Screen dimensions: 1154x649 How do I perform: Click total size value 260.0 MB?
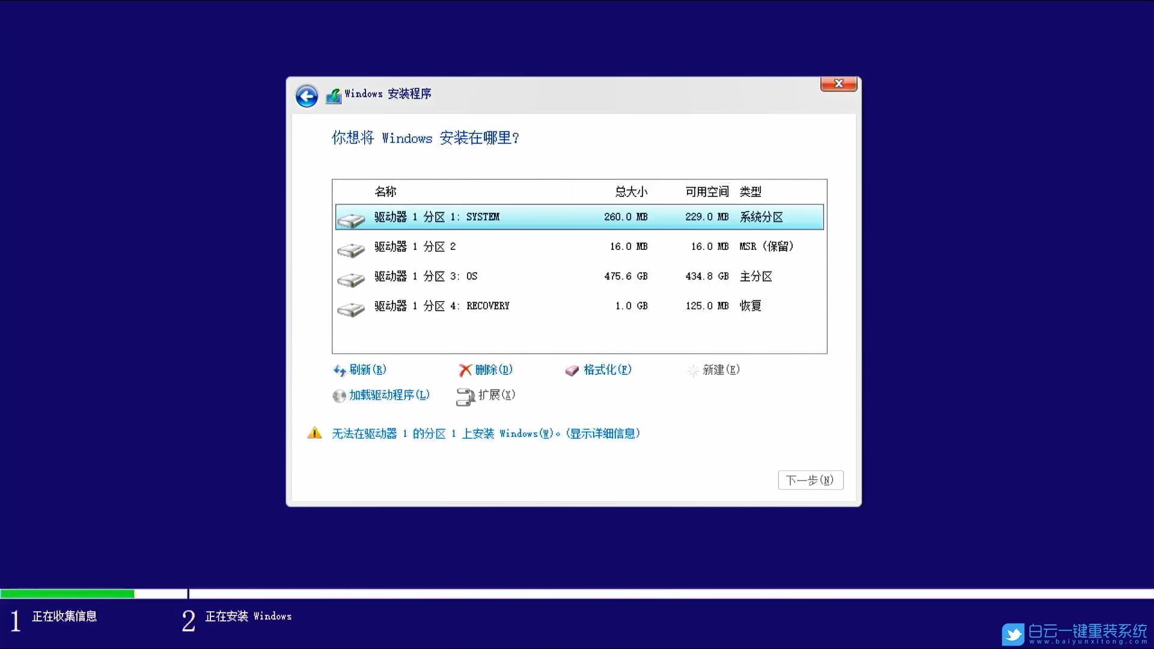coord(626,217)
